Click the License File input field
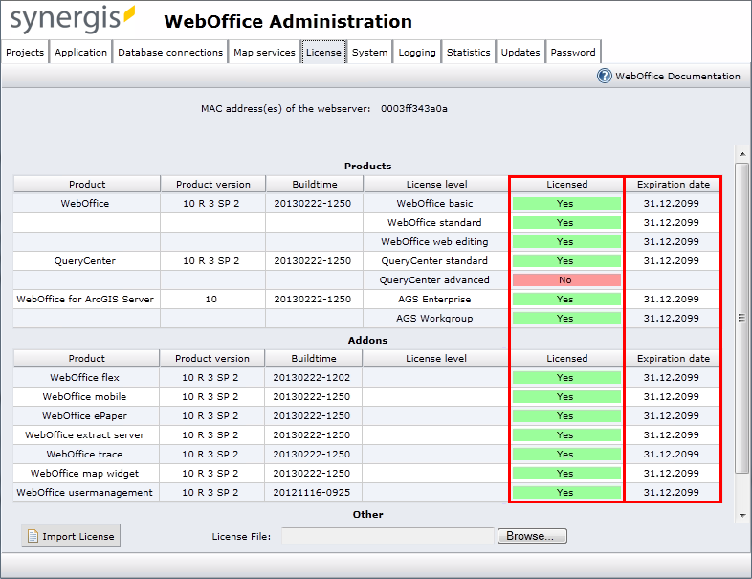Image resolution: width=752 pixels, height=579 pixels. pos(387,536)
